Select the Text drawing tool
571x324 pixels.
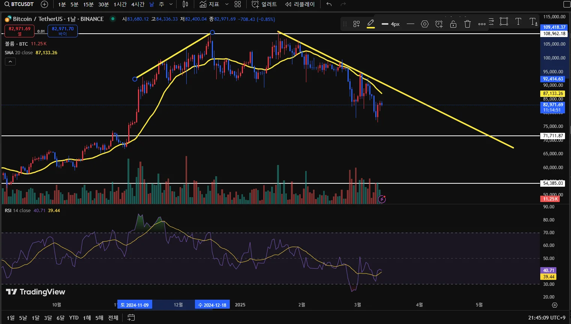pyautogui.click(x=518, y=21)
